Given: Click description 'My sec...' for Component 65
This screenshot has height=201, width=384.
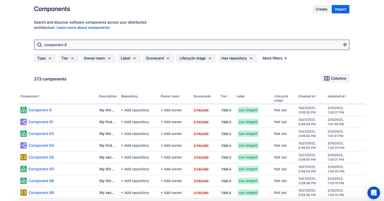Looking at the screenshot, I should (107, 157).
